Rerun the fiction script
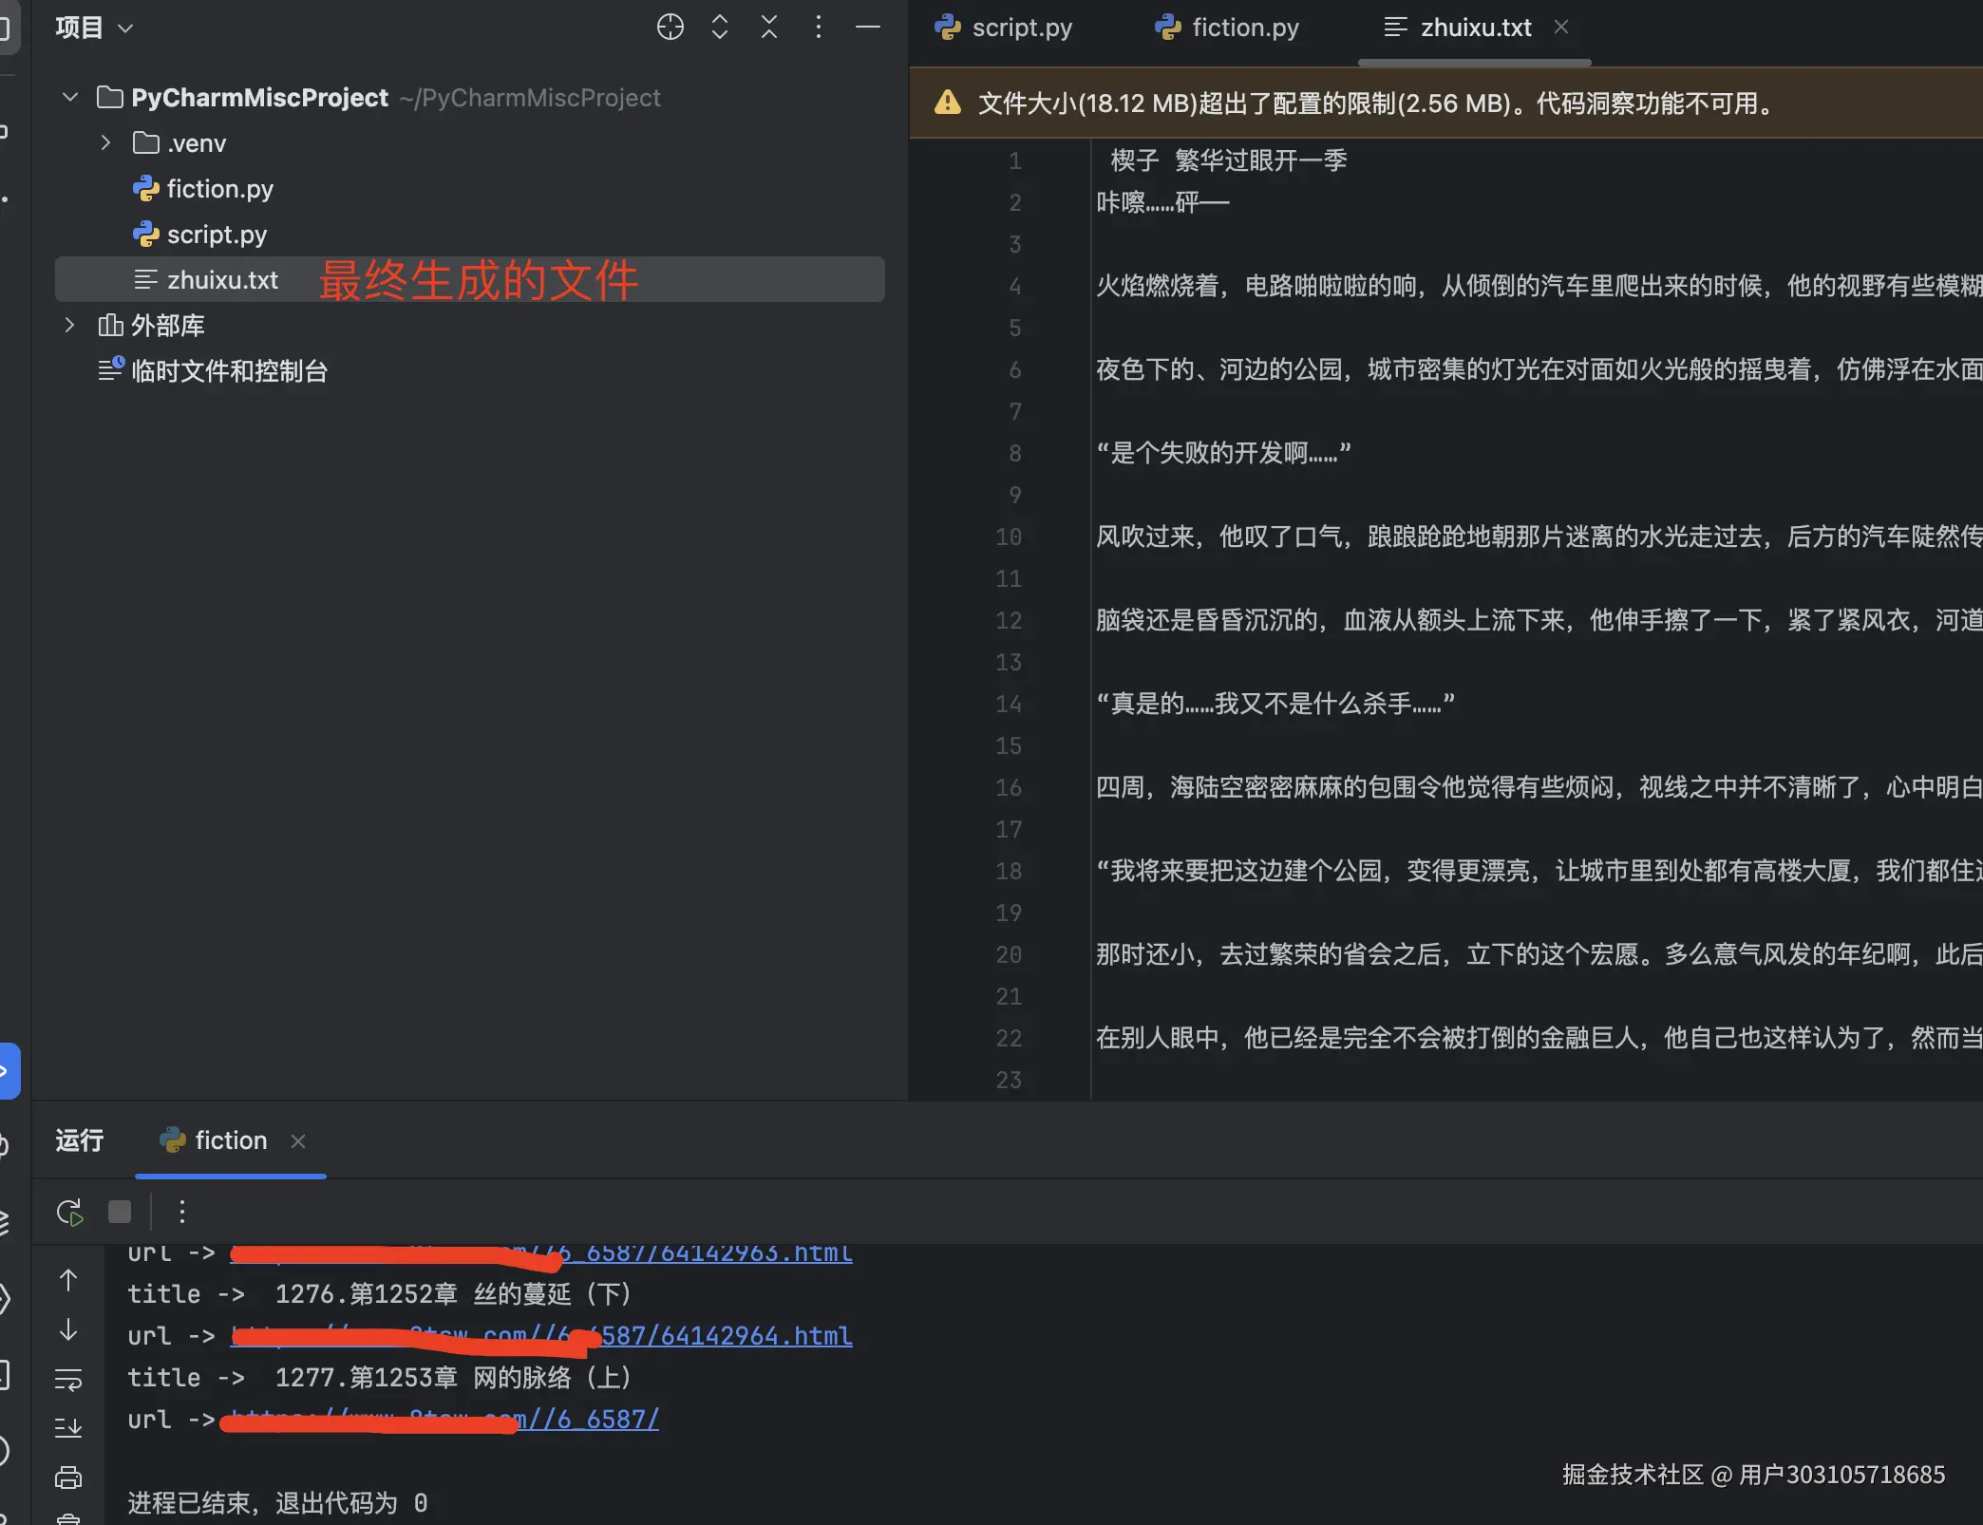 69,1212
